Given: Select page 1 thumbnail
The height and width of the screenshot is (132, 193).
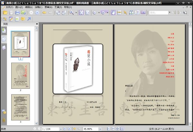Looking at the screenshot, I should [x=21, y=44].
